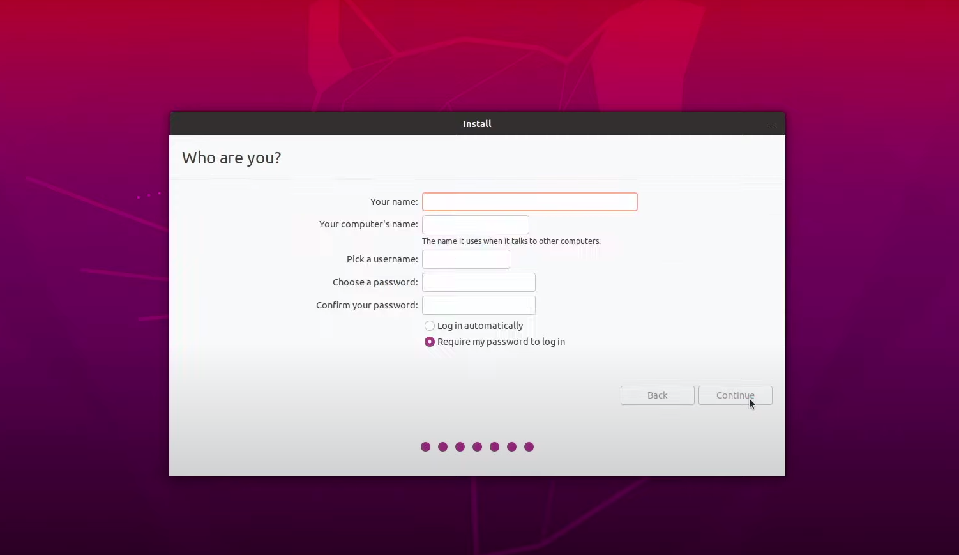Click the Choose a password field

pyautogui.click(x=478, y=282)
